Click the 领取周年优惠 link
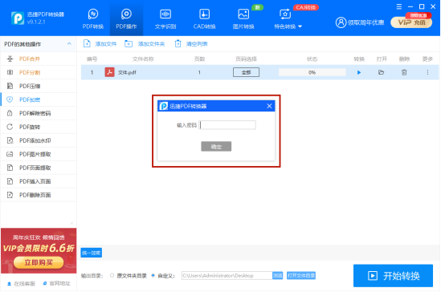The width and height of the screenshot is (441, 292). tap(366, 22)
